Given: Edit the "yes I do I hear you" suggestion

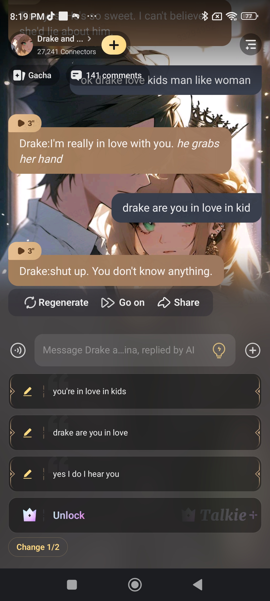Looking at the screenshot, I should [x=27, y=474].
